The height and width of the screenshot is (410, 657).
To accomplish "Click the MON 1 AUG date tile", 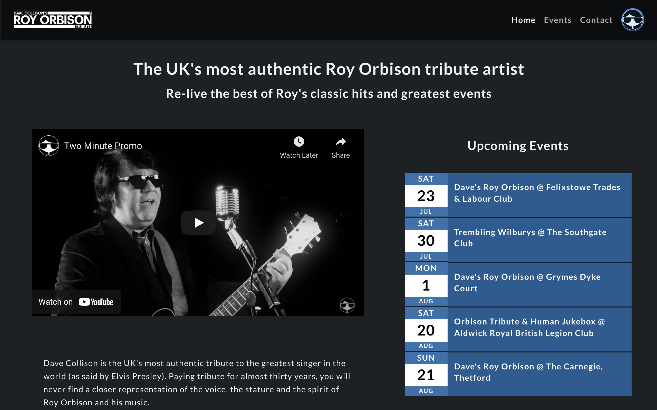I will click(426, 285).
